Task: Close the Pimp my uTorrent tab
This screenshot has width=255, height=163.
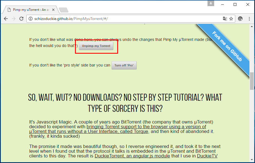Action: pos(53,10)
